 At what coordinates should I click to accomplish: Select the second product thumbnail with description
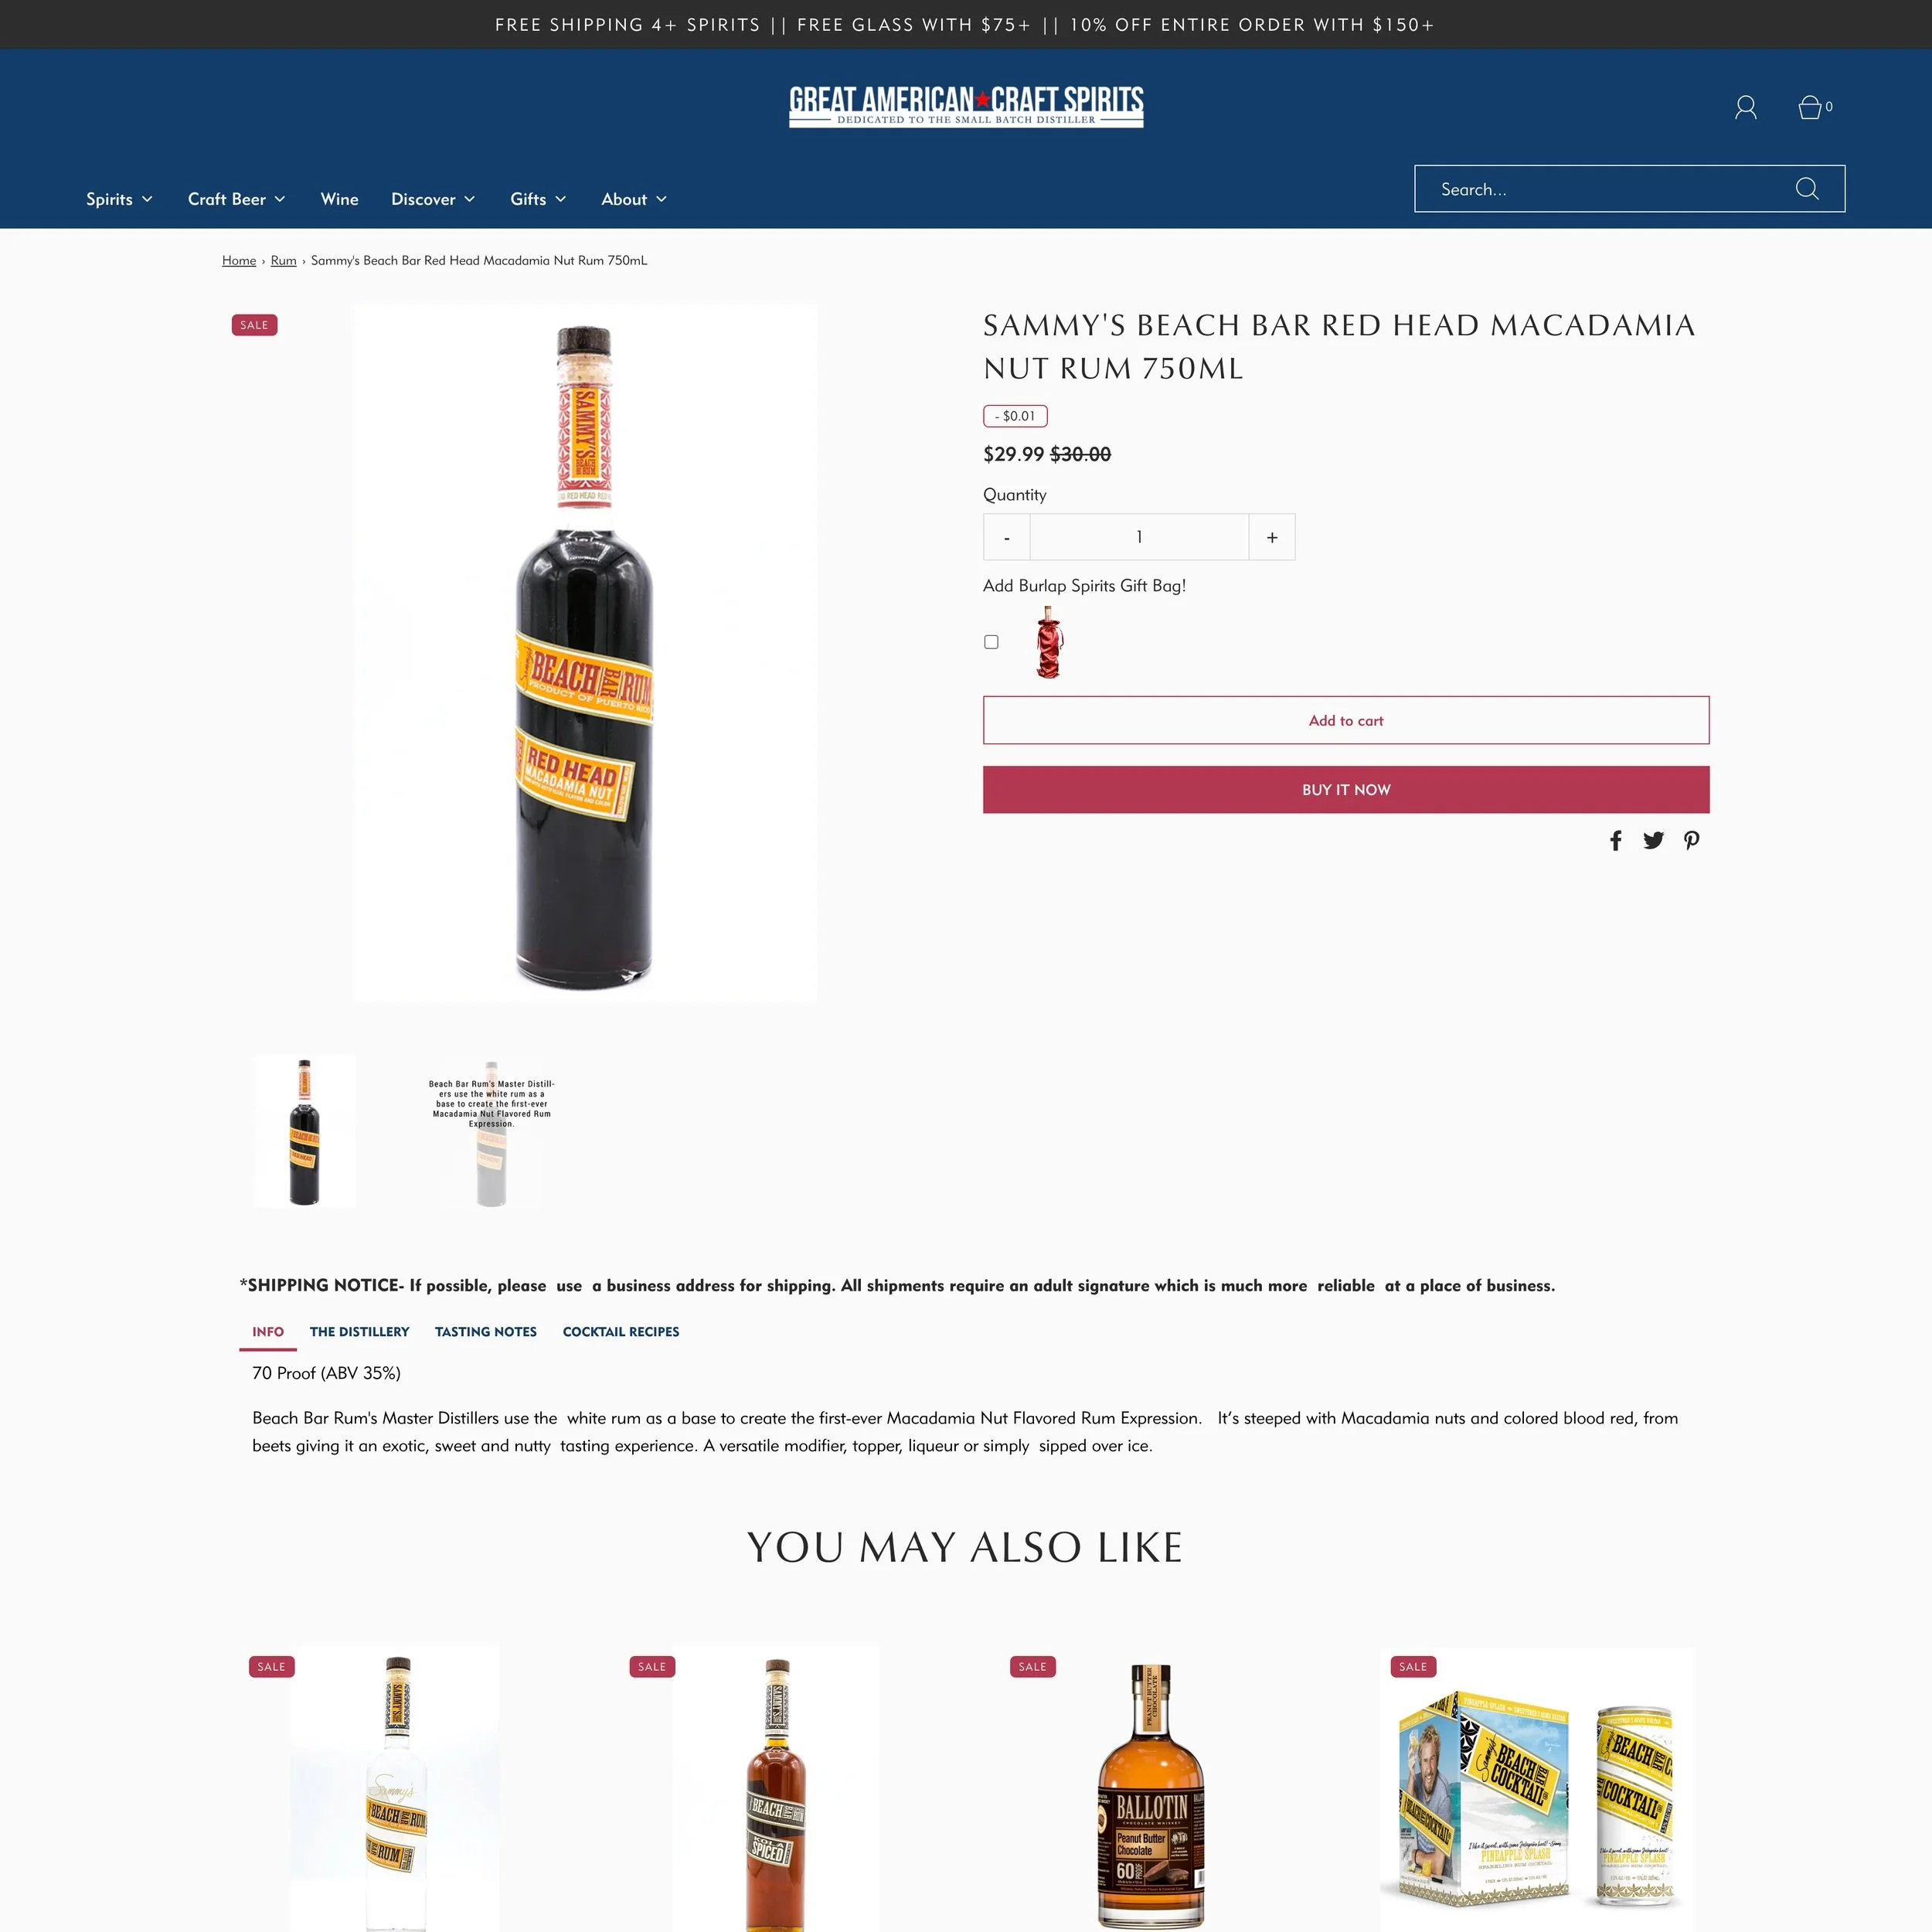coord(491,1131)
